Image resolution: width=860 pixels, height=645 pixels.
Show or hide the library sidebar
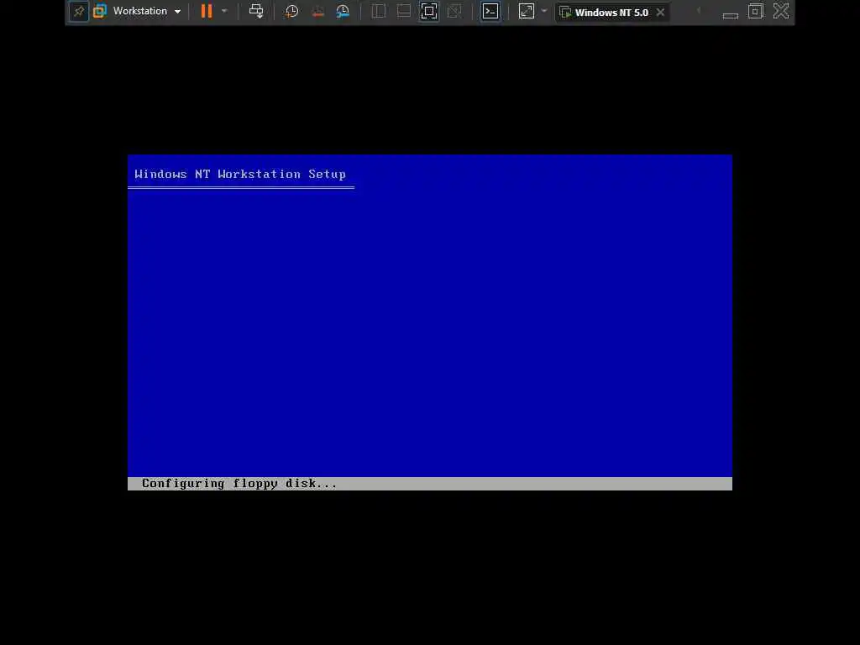coord(379,12)
